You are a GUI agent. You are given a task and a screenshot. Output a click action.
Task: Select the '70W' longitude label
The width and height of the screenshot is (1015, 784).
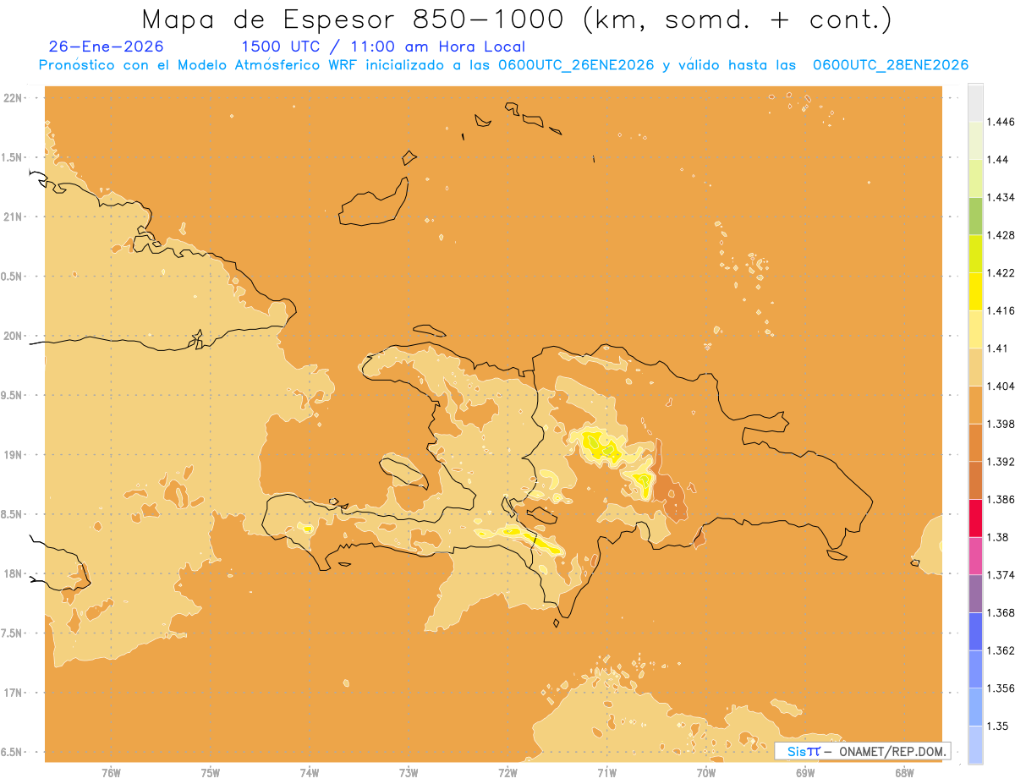pos(706,773)
